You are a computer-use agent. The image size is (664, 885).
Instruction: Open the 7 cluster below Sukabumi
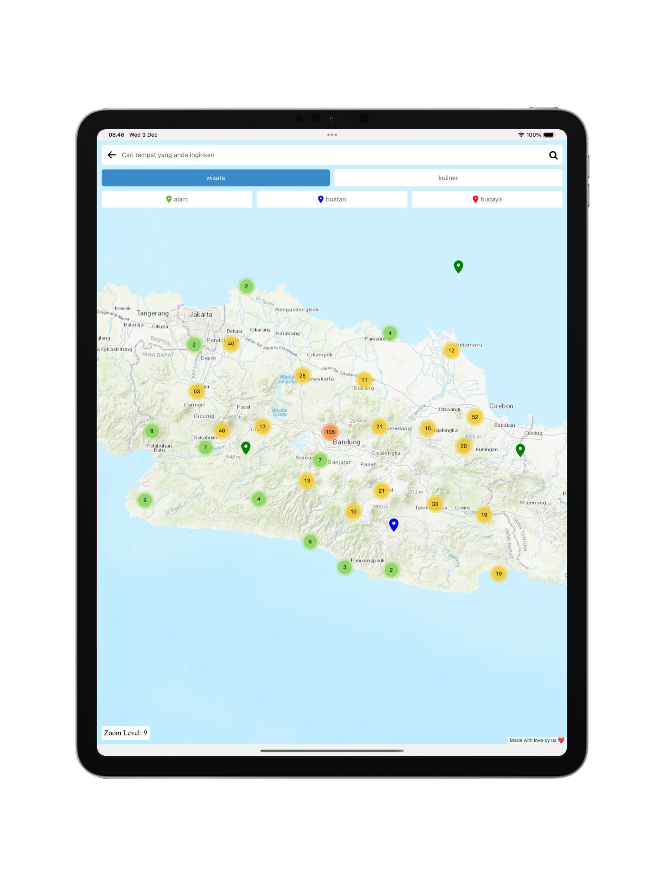(x=205, y=447)
